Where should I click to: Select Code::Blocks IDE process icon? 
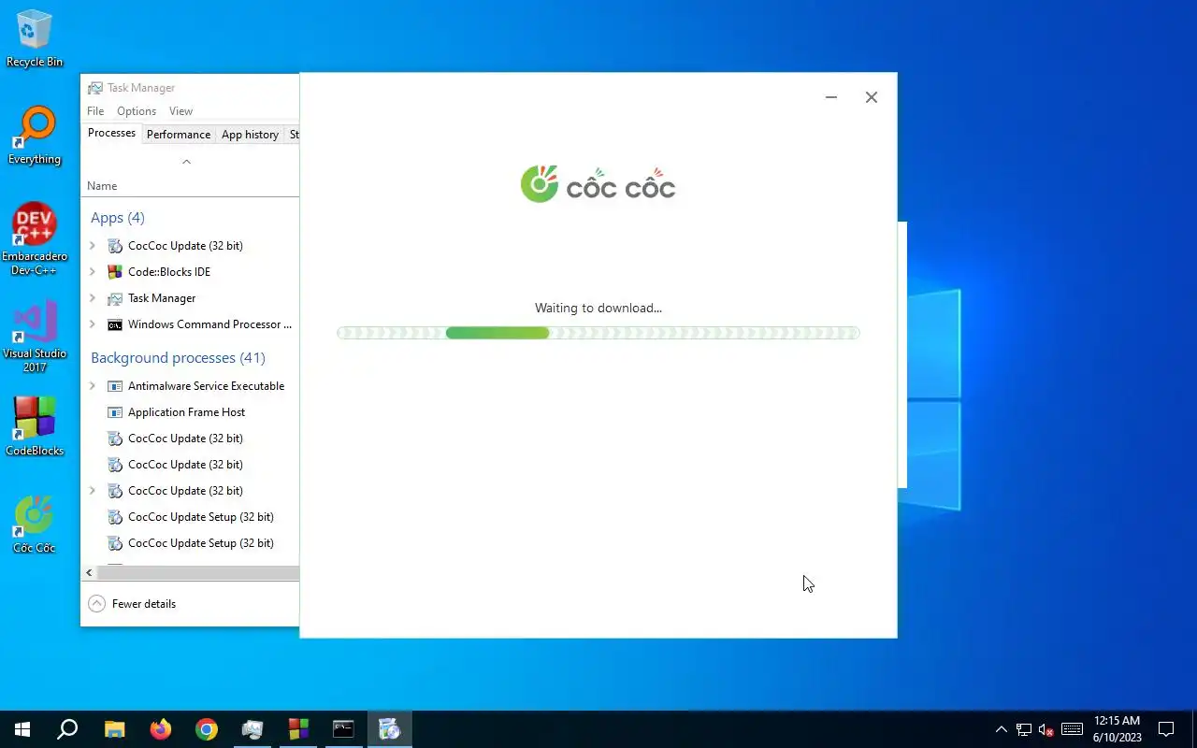pos(115,272)
